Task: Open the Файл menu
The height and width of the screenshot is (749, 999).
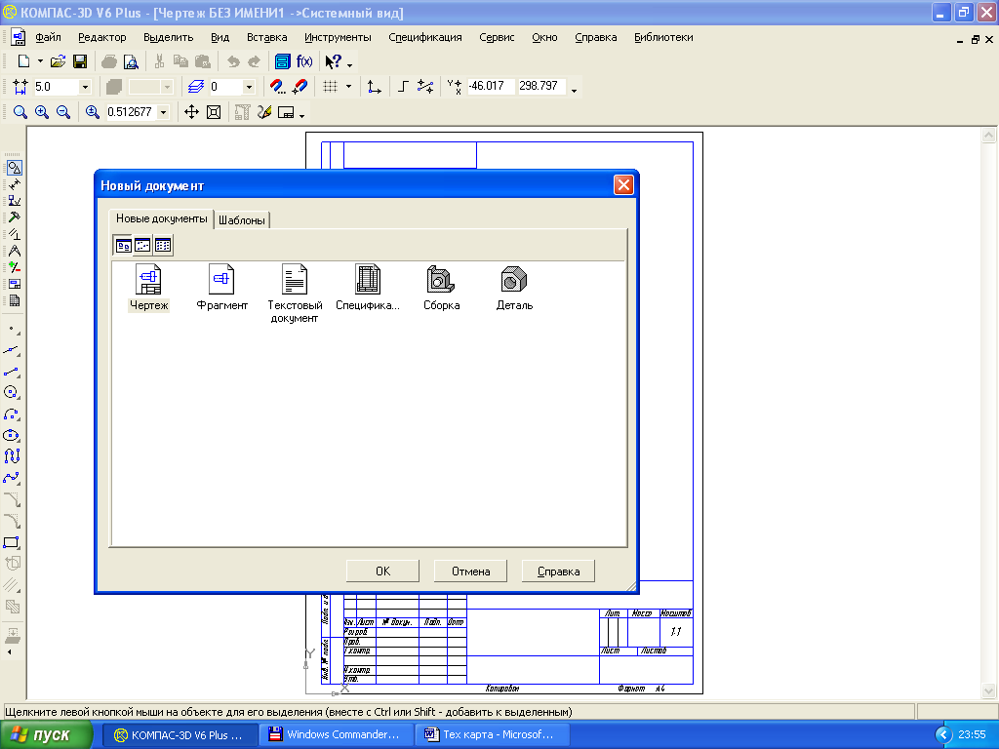Action: [x=49, y=37]
